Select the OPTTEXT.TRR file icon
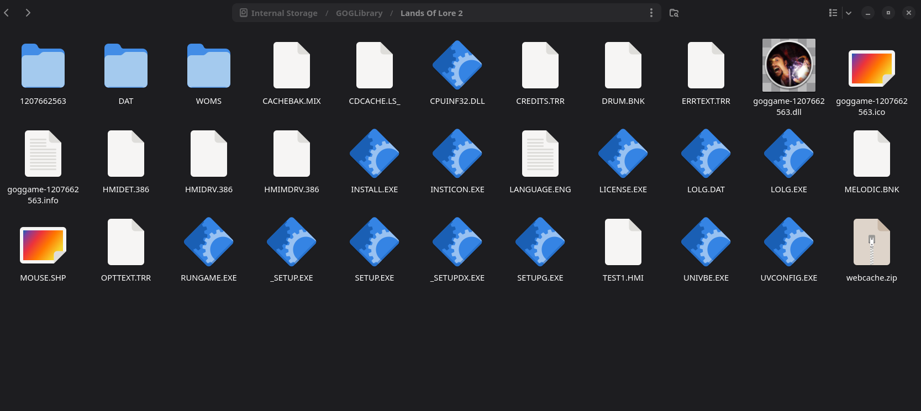Image resolution: width=921 pixels, height=411 pixels. (126, 242)
